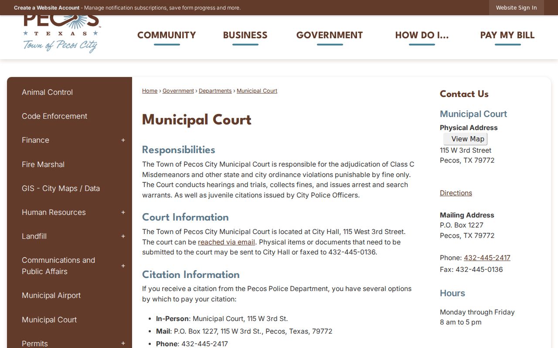Open the Permits sidebar link

[35, 343]
